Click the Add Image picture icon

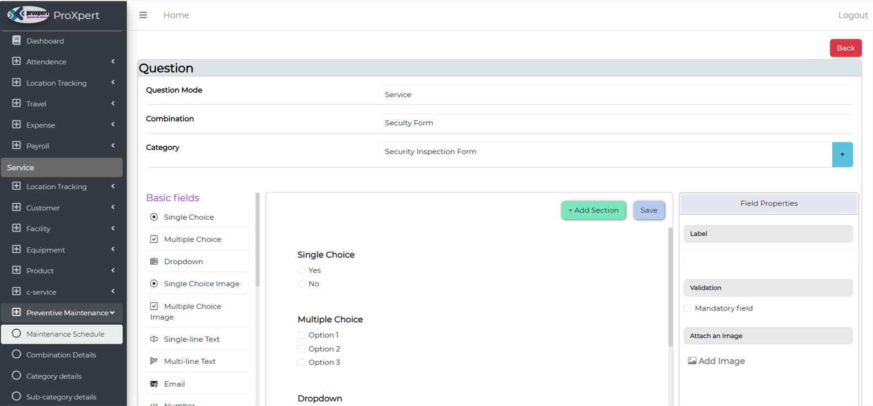[692, 361]
